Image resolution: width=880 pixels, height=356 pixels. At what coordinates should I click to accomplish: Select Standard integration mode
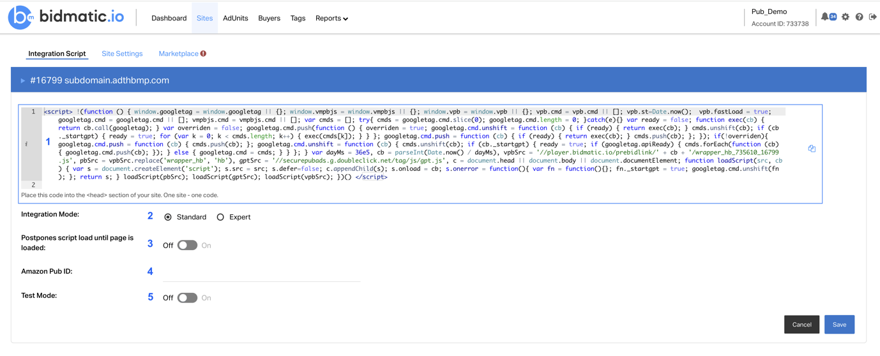click(168, 217)
